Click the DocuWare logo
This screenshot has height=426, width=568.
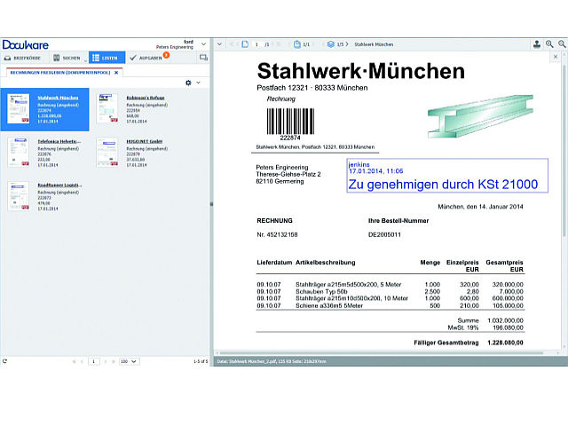click(26, 44)
